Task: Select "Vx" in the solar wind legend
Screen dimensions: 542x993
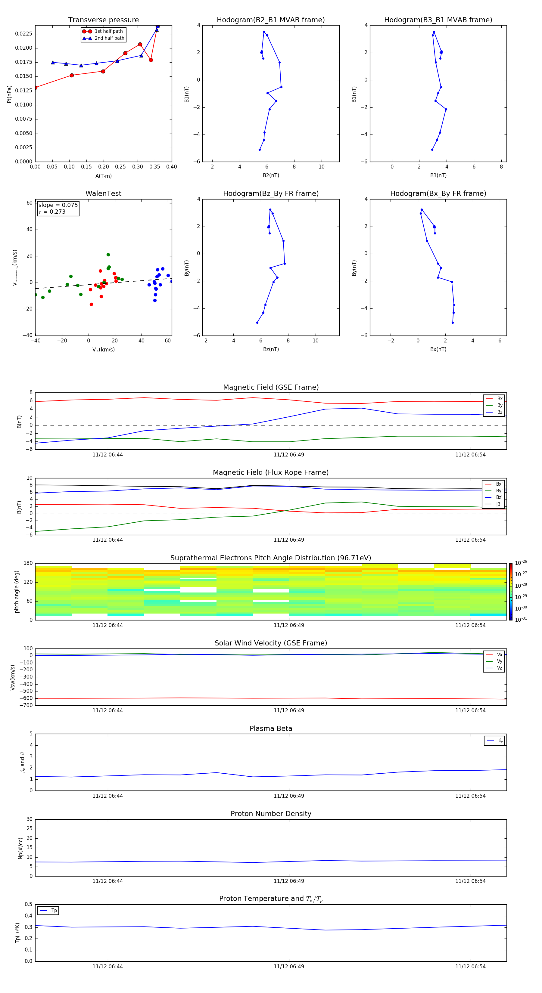Action: coord(494,654)
